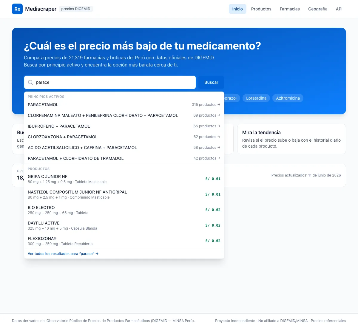Screen dimensions: 358x328
Task: Click '42 productos' arrow link
Action: tap(207, 158)
